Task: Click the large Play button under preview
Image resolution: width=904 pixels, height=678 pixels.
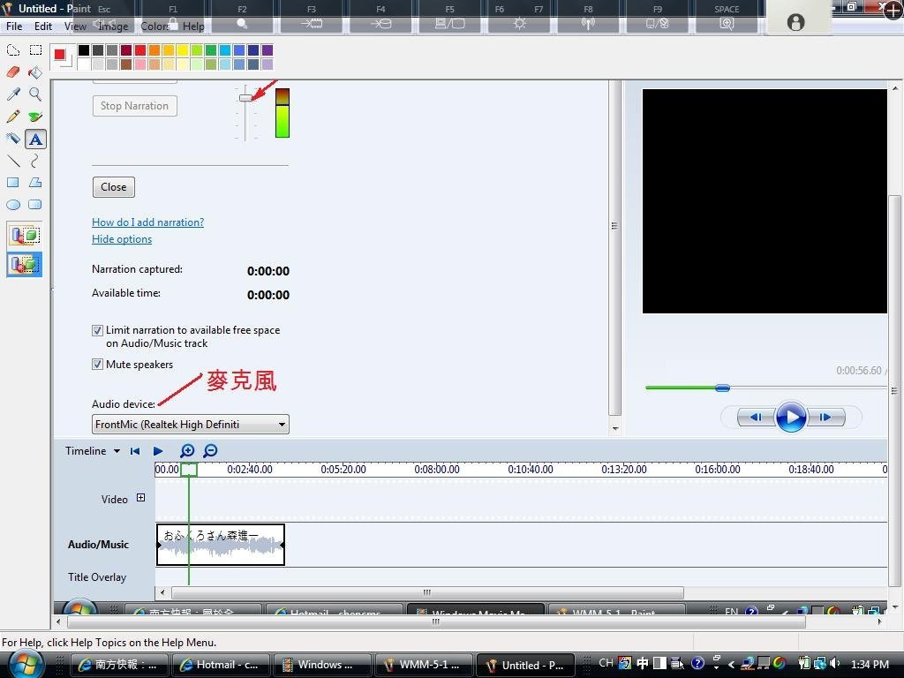Action: pyautogui.click(x=791, y=417)
